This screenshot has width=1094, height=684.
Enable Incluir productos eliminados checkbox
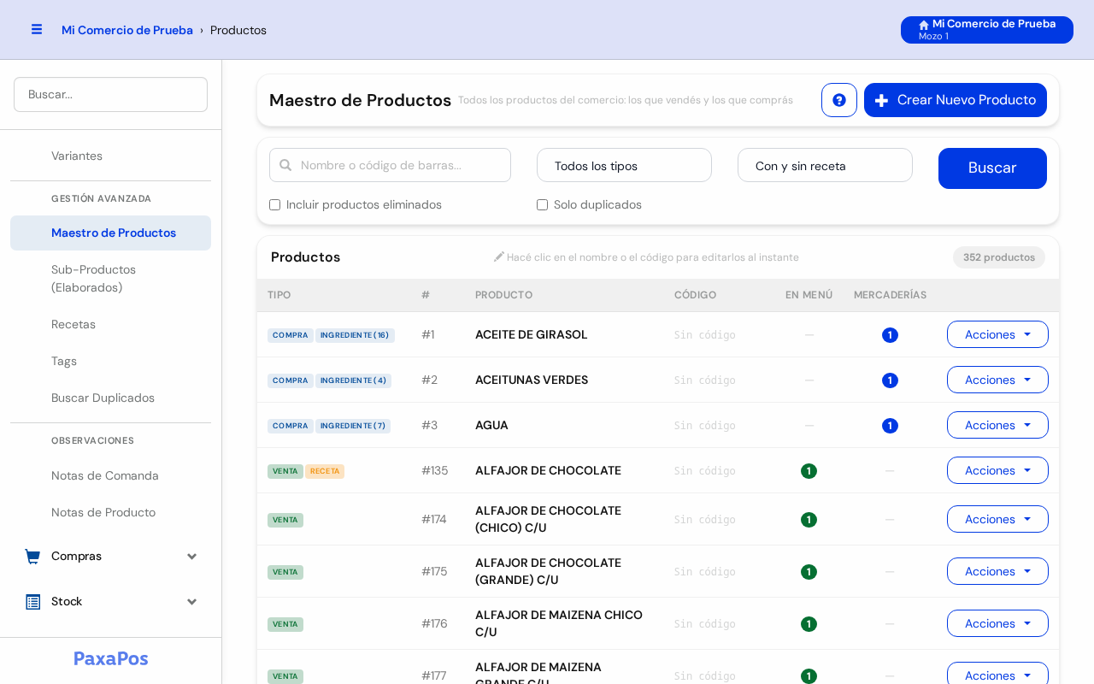[x=274, y=205]
